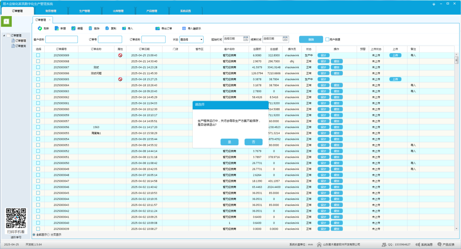The image size is (461, 249).
Task: Click the 删除 trash icon
Action: click(90, 28)
